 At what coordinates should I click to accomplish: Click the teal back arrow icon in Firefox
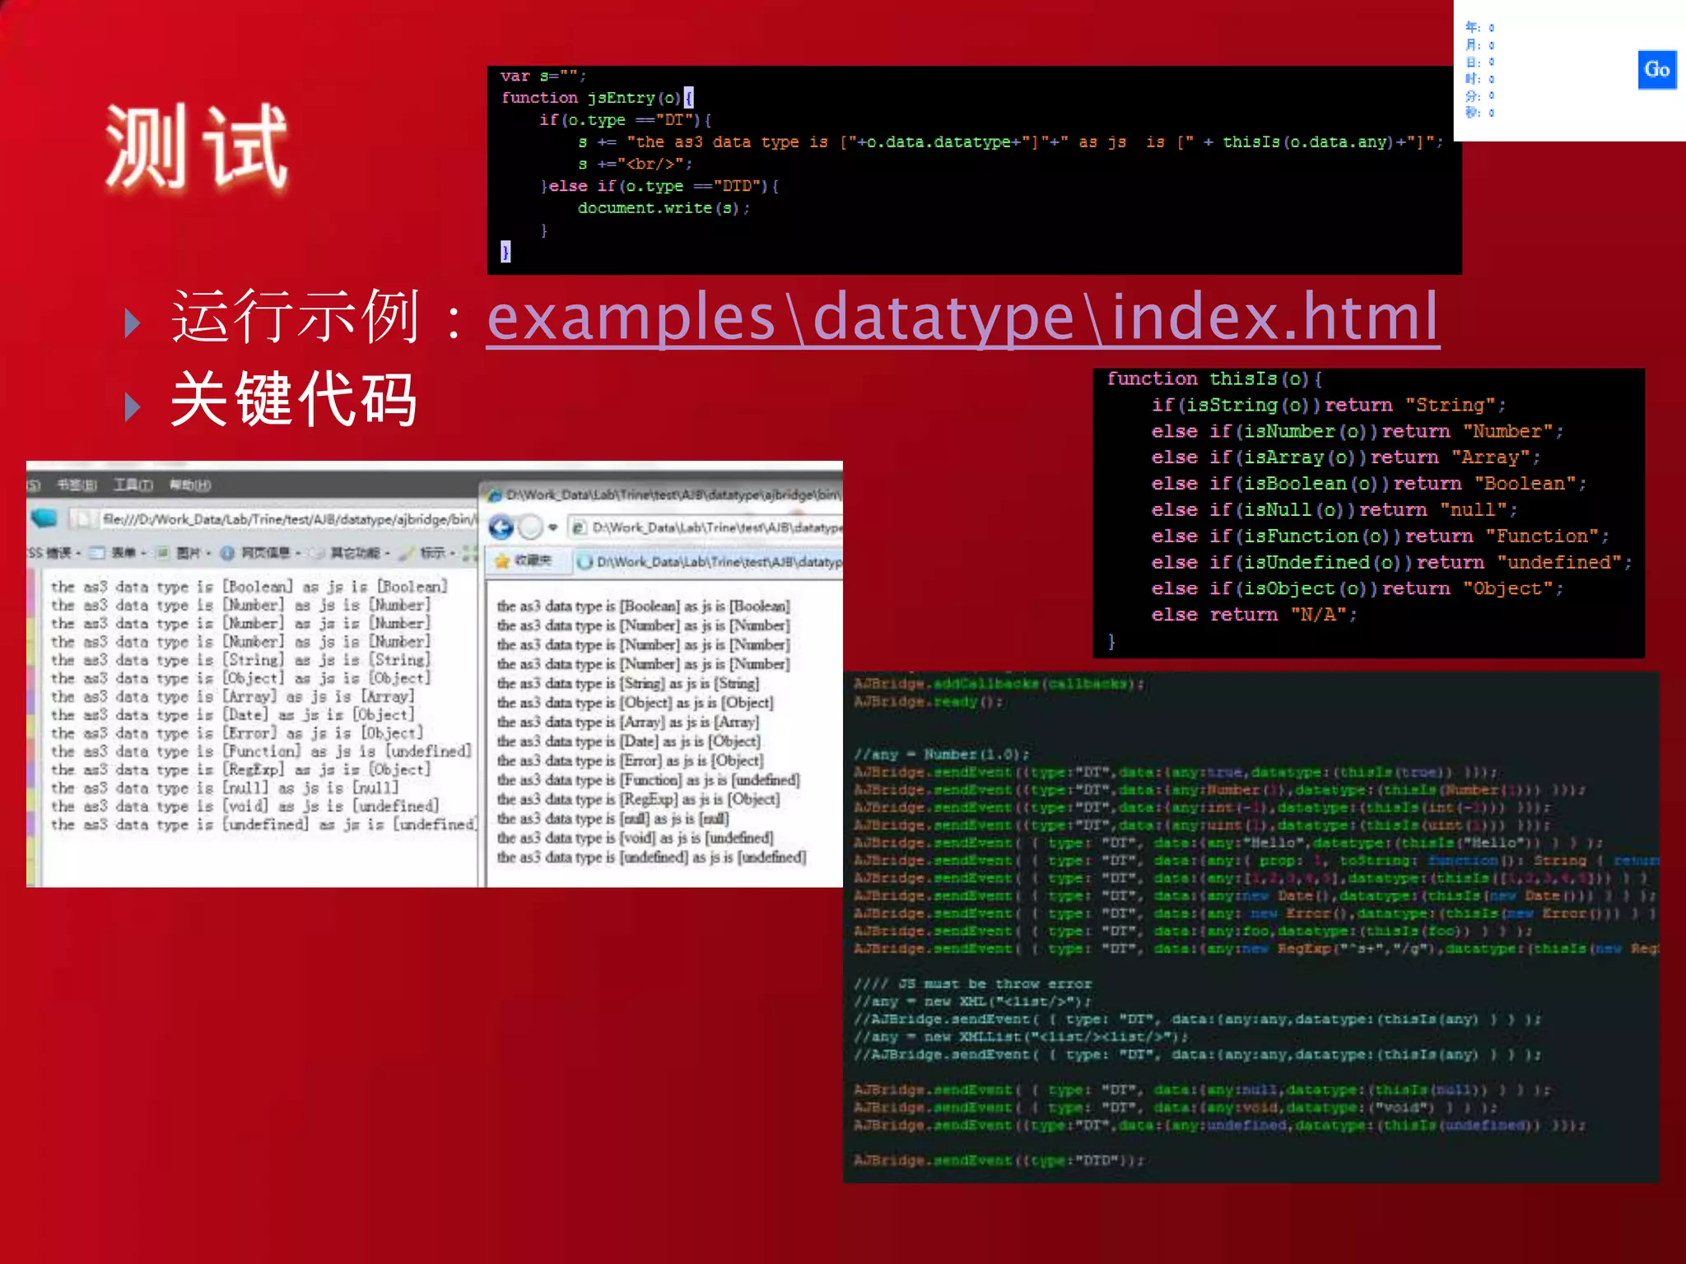pyautogui.click(x=44, y=518)
